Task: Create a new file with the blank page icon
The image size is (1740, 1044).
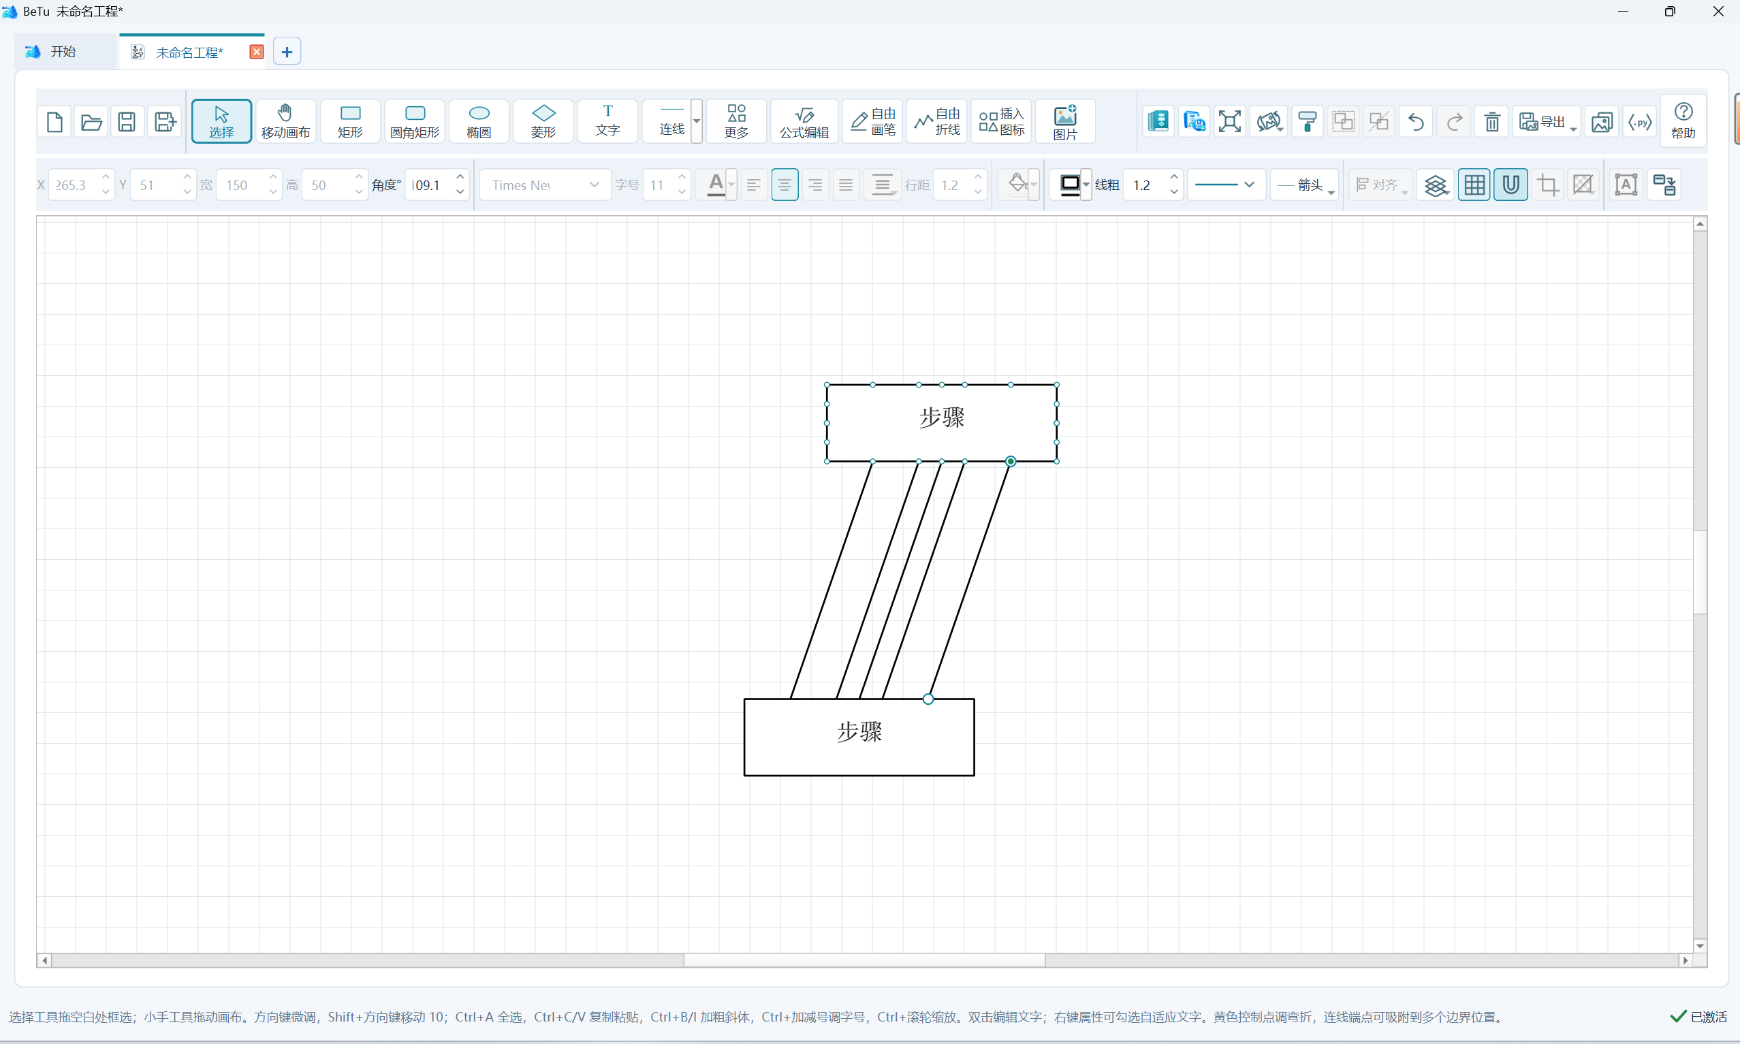Action: point(54,122)
